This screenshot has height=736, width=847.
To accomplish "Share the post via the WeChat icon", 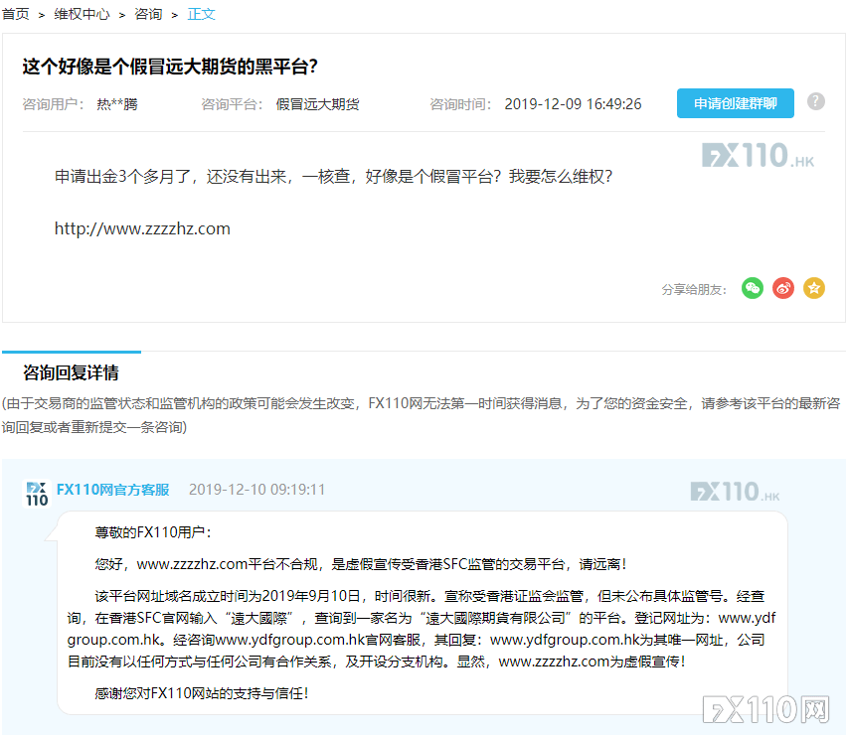I will click(753, 288).
